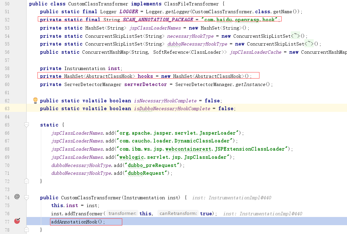Click the ClassFileTransformer interface name on line 50

(191, 4)
